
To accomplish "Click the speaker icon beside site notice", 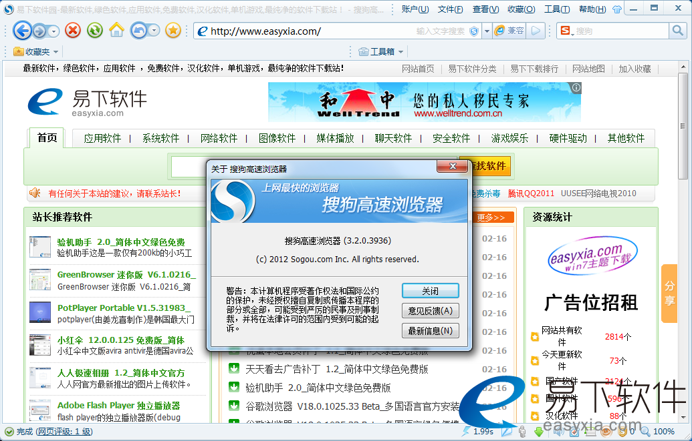I will pos(34,193).
